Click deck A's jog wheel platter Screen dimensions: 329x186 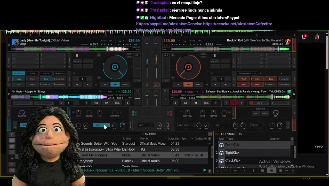115,67
